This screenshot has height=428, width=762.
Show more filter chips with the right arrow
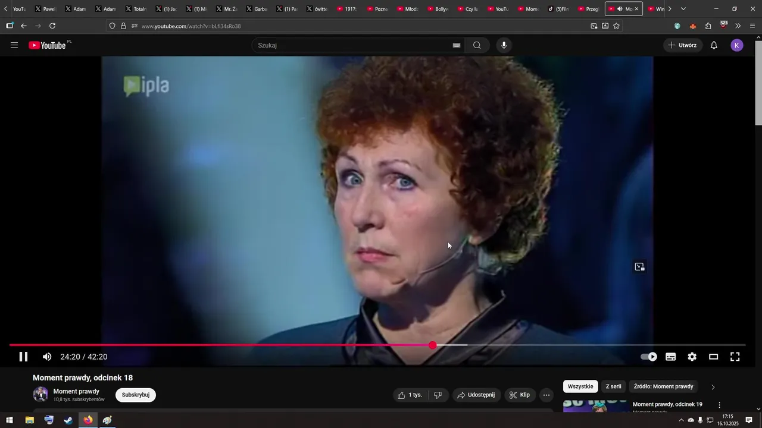pyautogui.click(x=713, y=387)
